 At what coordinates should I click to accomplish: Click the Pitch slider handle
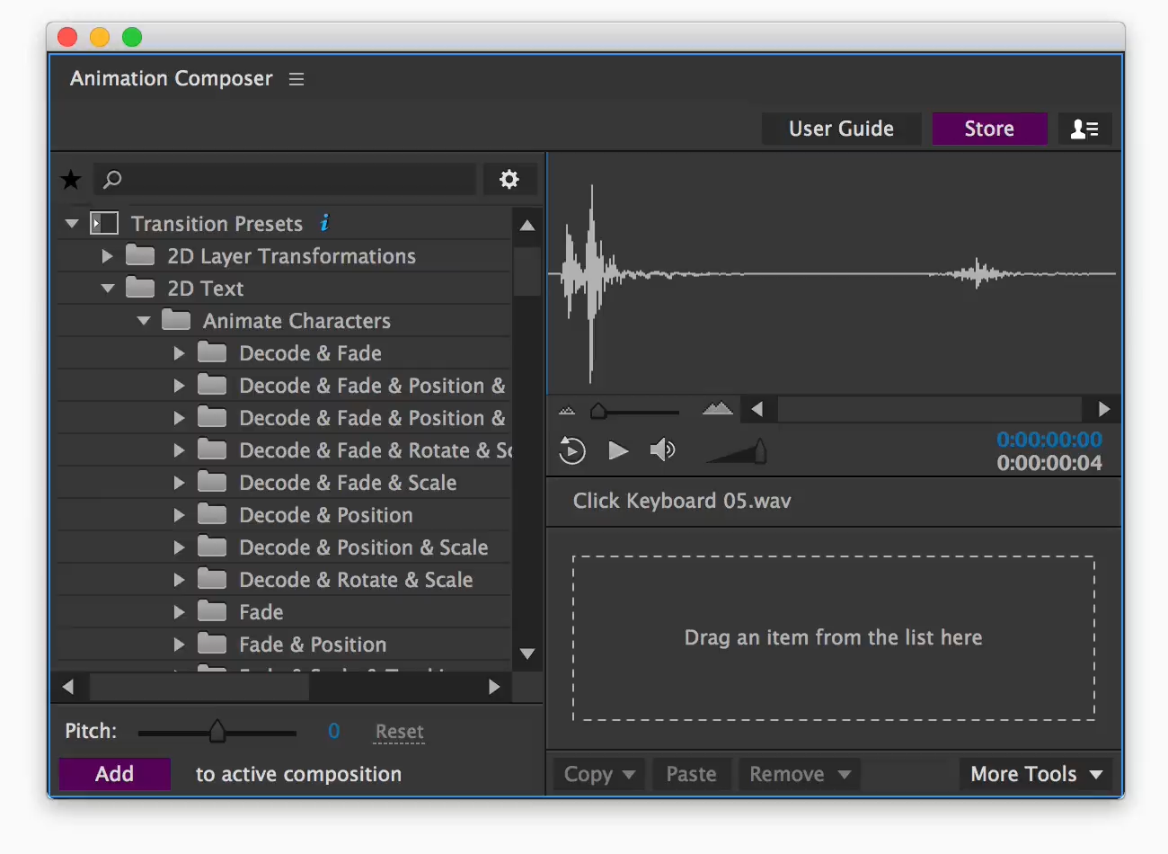pos(217,731)
